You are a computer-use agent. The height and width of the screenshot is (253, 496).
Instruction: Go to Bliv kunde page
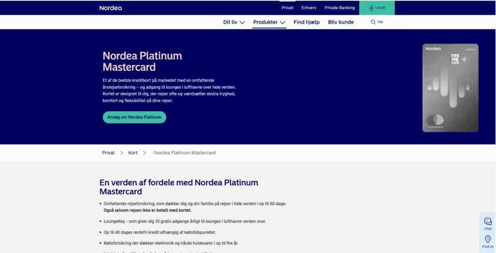tap(341, 22)
